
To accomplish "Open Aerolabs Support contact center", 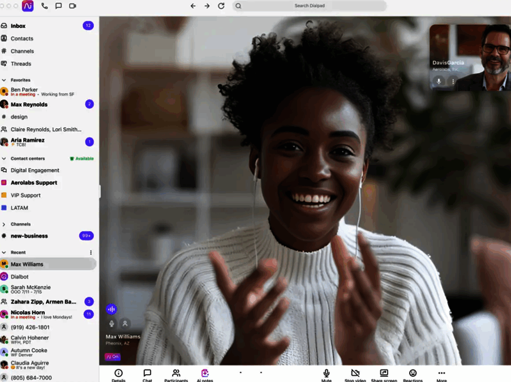I will tap(34, 183).
